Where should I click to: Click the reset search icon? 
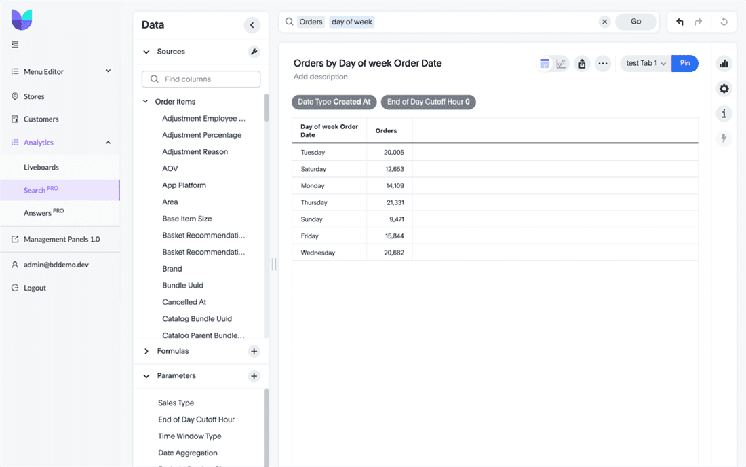point(724,22)
